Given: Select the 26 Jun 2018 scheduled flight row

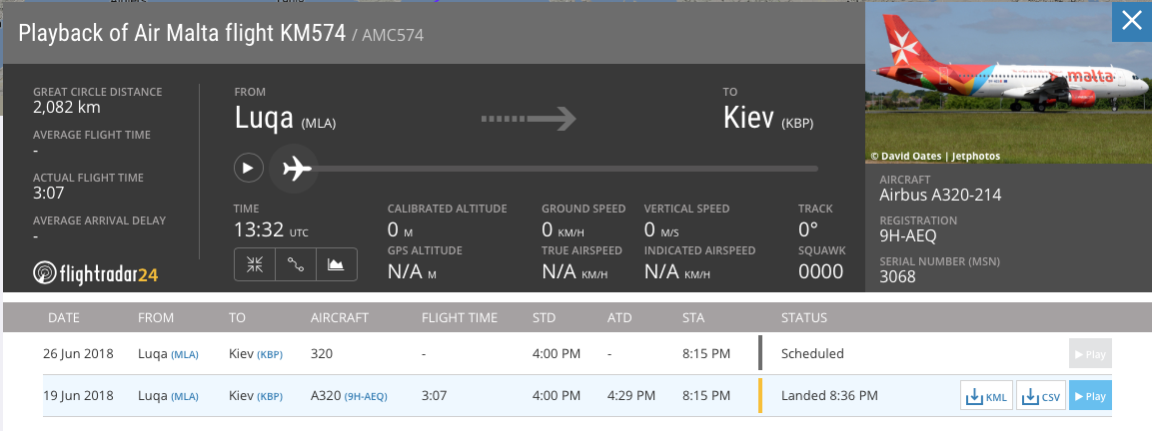Looking at the screenshot, I should [500, 353].
